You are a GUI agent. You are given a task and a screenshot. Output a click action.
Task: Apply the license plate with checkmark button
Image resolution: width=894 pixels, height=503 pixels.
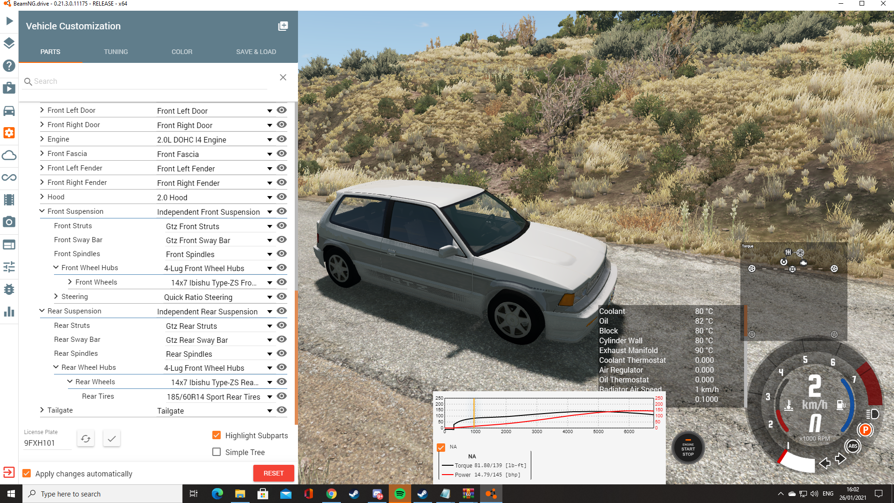click(112, 439)
